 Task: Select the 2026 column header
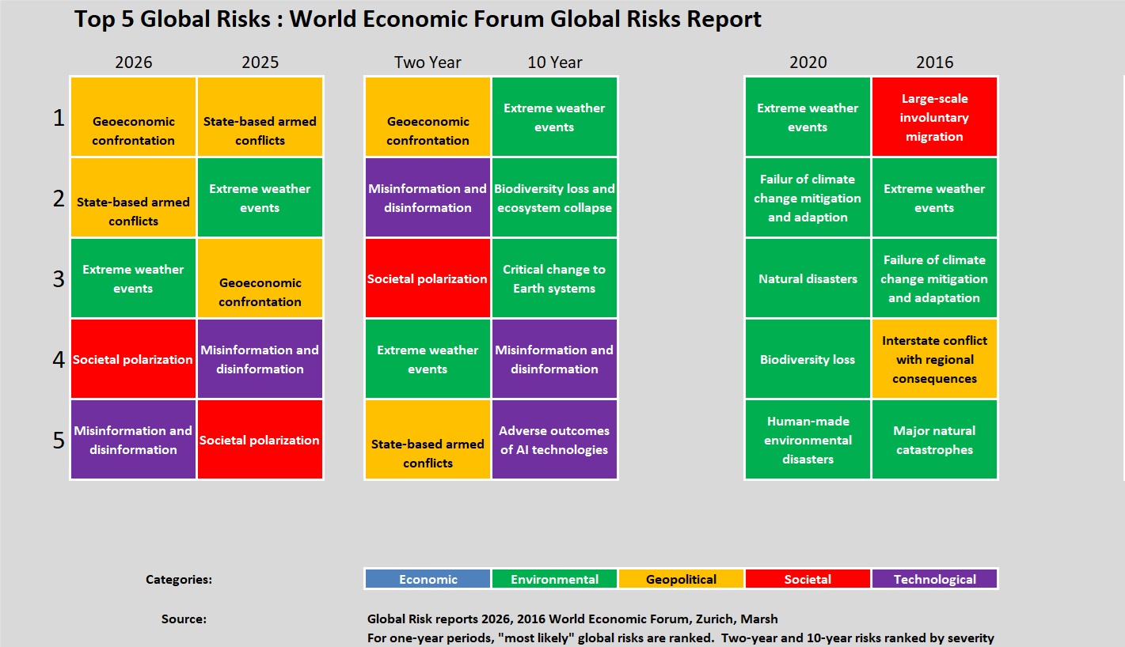133,62
